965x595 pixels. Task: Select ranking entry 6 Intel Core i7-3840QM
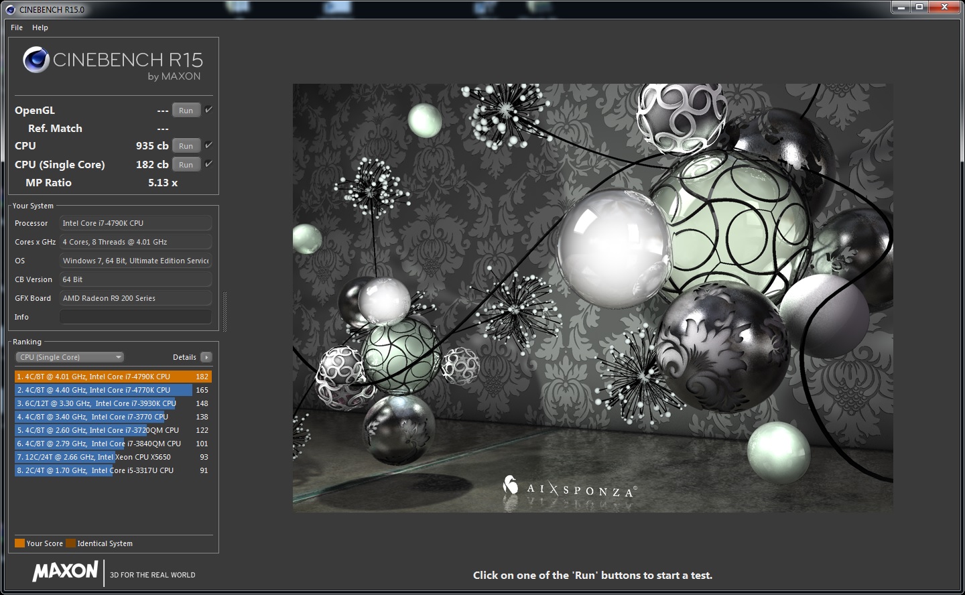(x=113, y=444)
